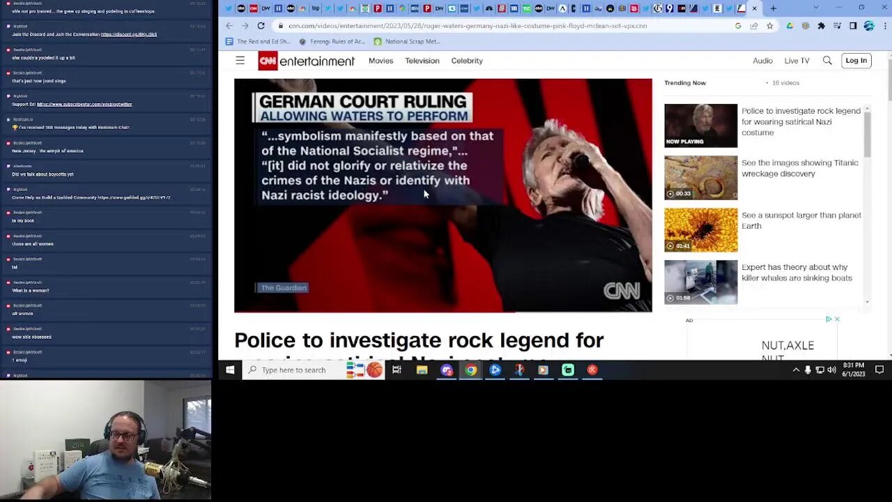Switch to Google Chrome on the taskbar
The image size is (892, 502).
471,370
